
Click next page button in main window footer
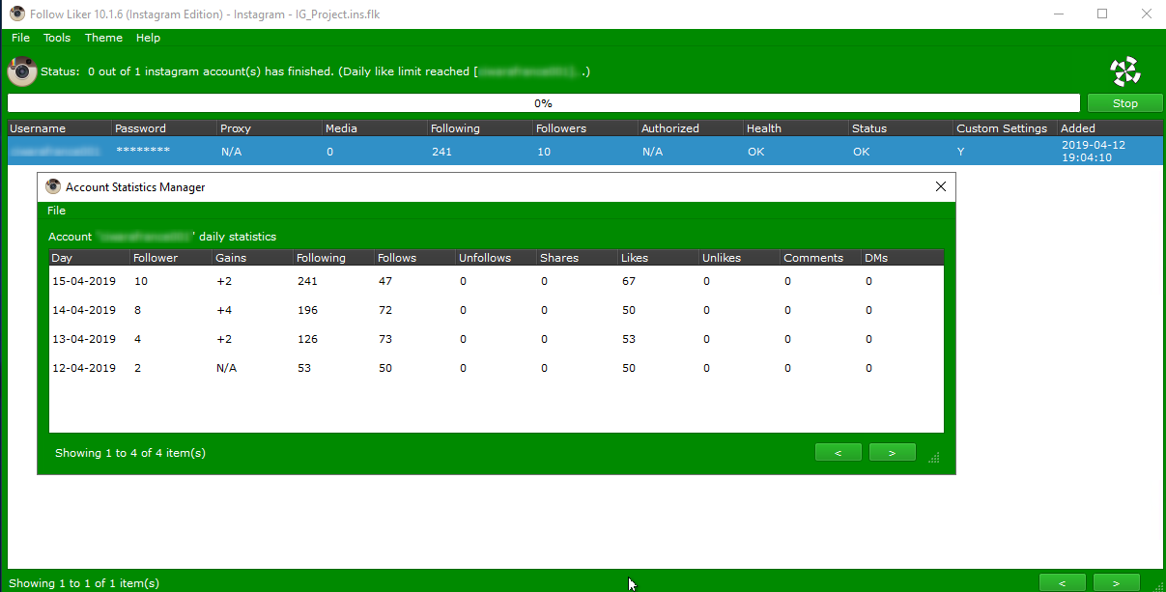[x=1116, y=582]
